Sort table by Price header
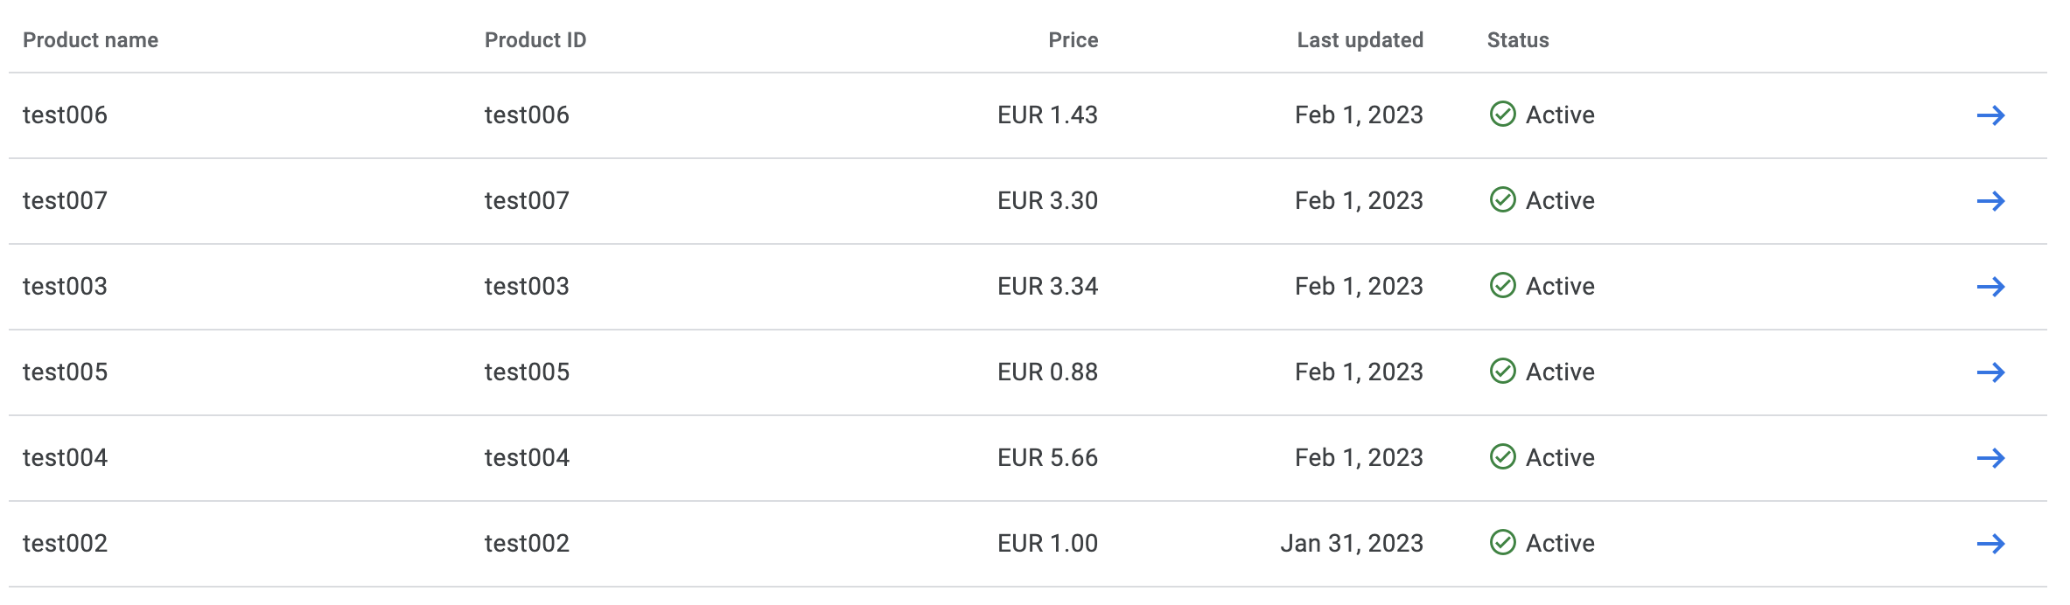2070x605 pixels. [x=1073, y=40]
